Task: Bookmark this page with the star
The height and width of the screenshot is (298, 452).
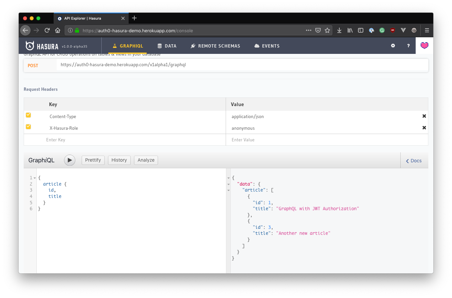Action: tap(327, 30)
